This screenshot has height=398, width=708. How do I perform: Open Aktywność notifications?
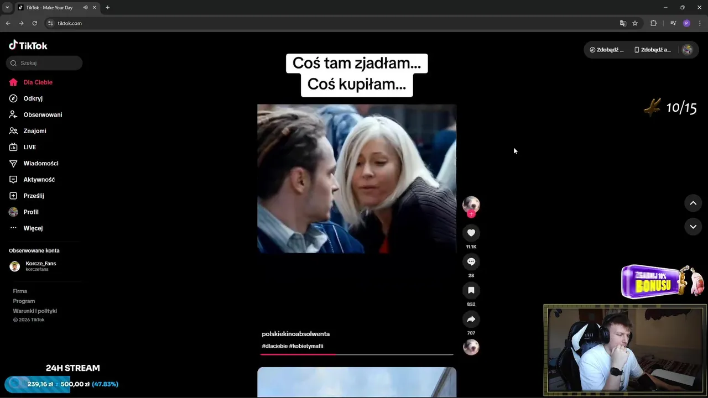click(x=32, y=180)
